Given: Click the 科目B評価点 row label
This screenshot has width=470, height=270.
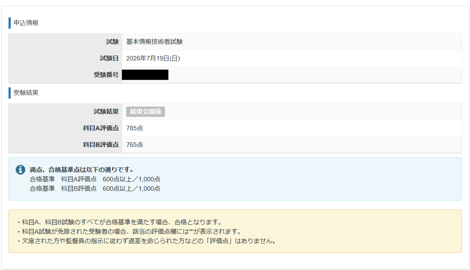Looking at the screenshot, I should pos(101,145).
